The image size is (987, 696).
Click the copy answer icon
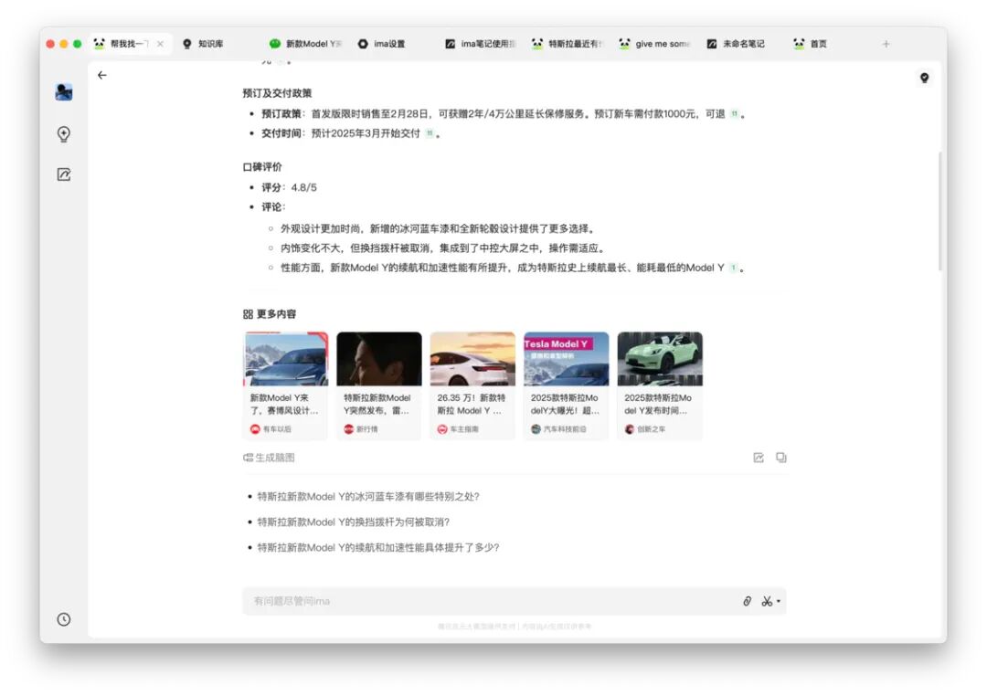click(x=781, y=458)
